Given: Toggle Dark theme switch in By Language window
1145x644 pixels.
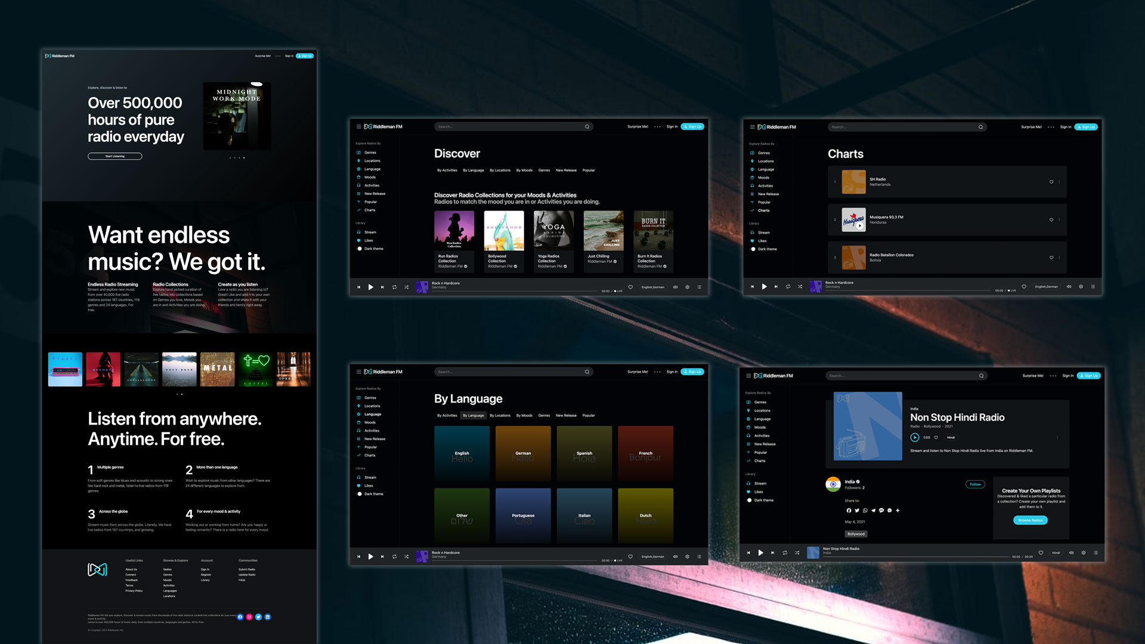Looking at the screenshot, I should tap(360, 494).
